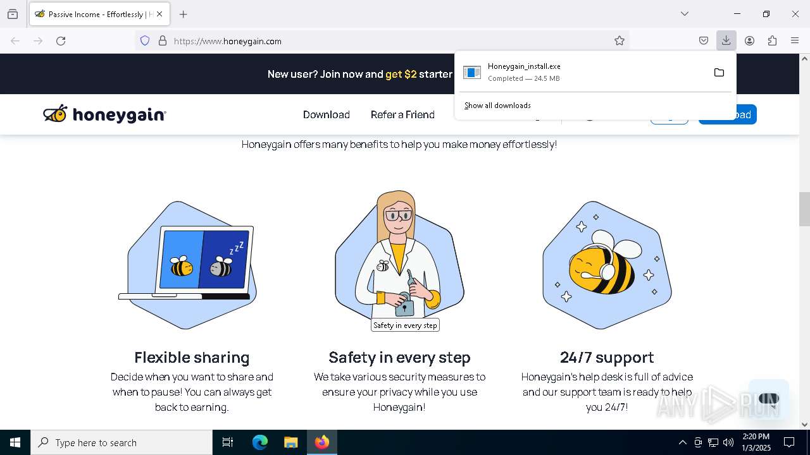Open extensions puzzle icon

[772, 40]
